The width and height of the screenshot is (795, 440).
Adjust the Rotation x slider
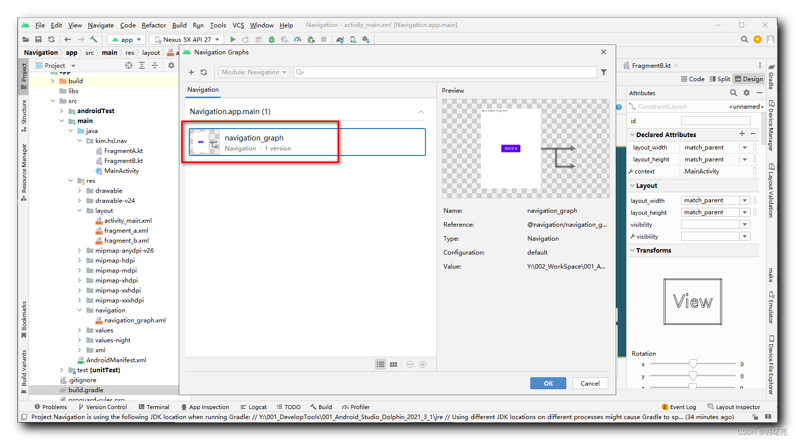point(693,364)
